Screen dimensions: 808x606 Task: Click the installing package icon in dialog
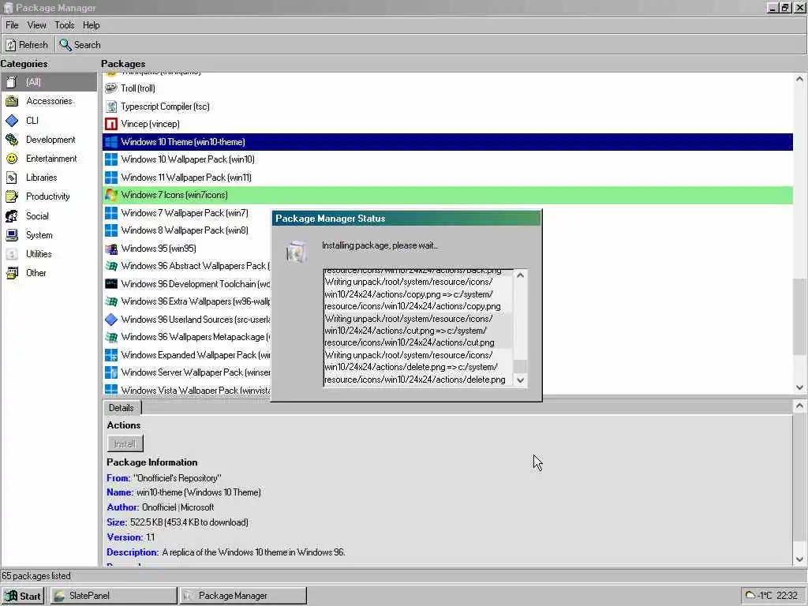[x=297, y=252]
